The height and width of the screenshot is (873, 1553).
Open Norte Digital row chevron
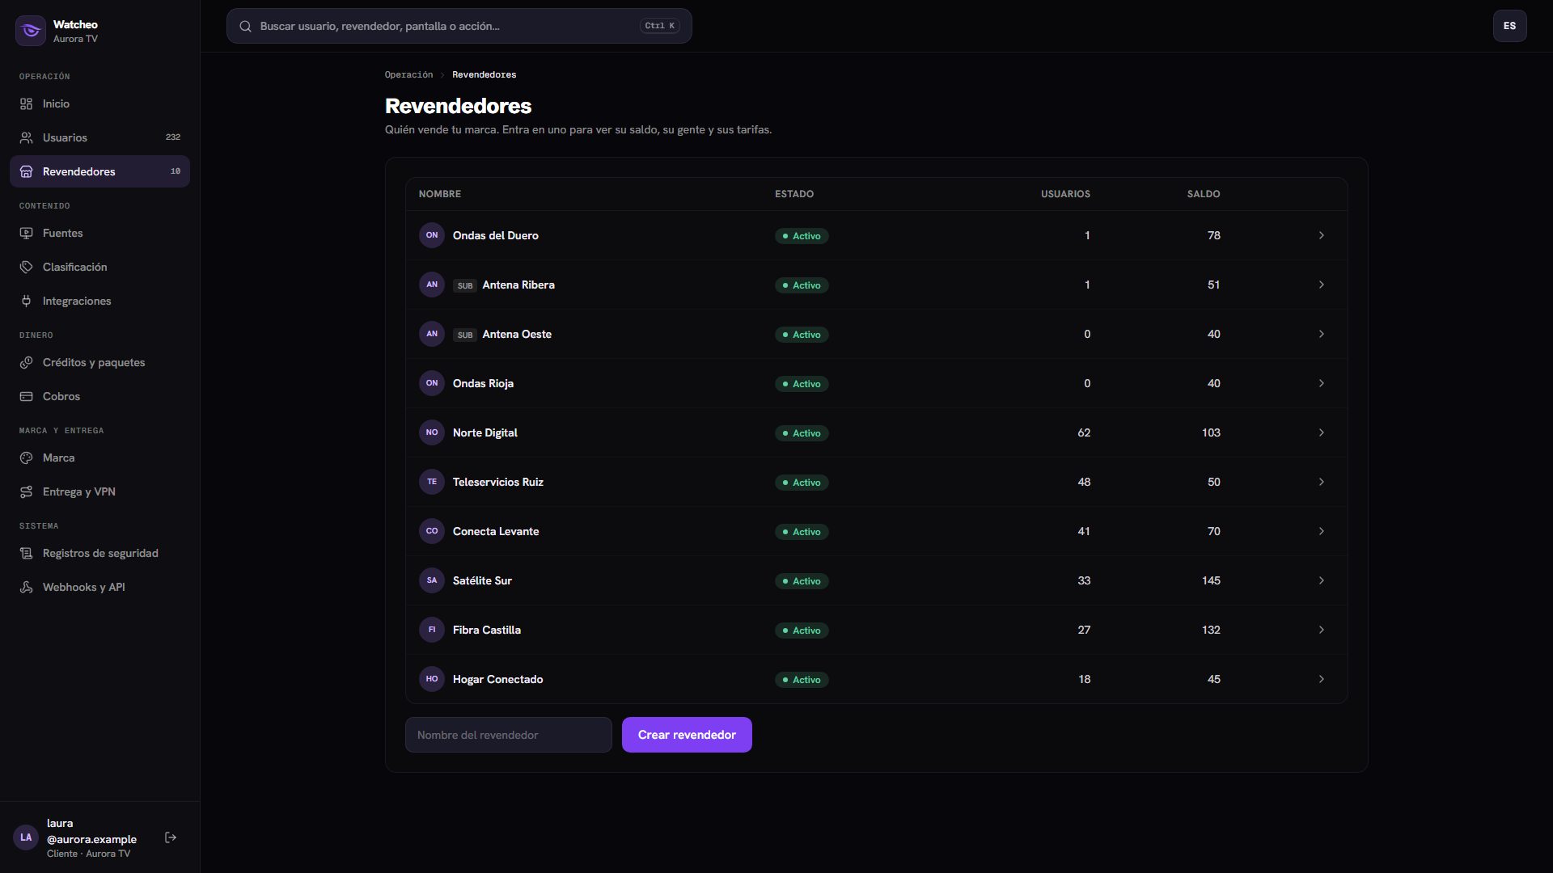(1321, 433)
